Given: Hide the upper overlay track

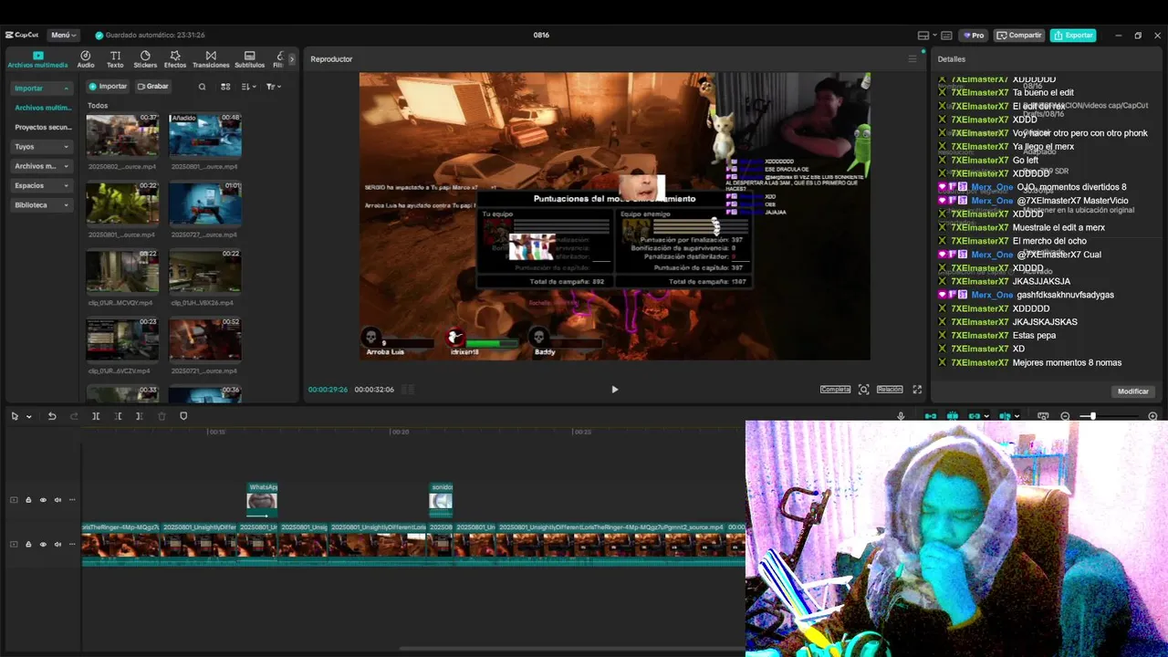Looking at the screenshot, I should 43,500.
